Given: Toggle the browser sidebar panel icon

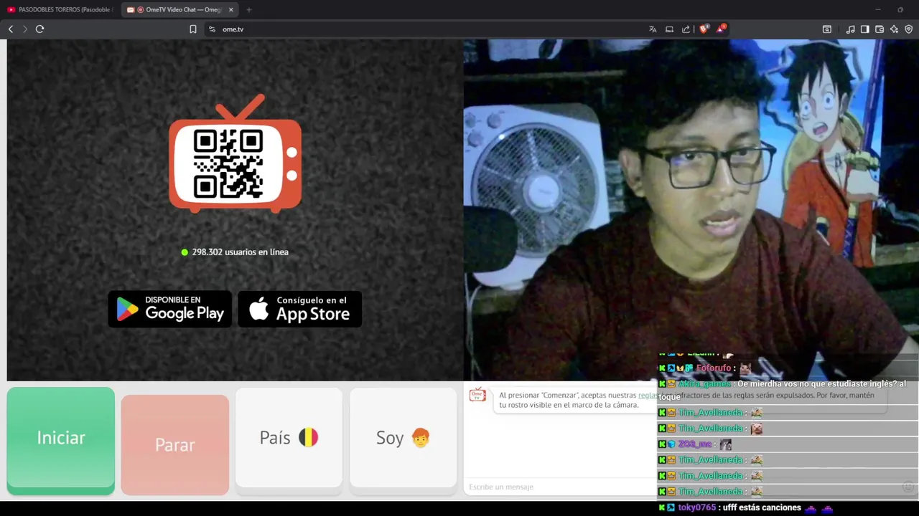Looking at the screenshot, I should coord(865,29).
